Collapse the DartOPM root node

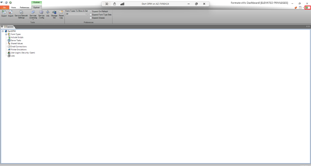(x=3, y=31)
